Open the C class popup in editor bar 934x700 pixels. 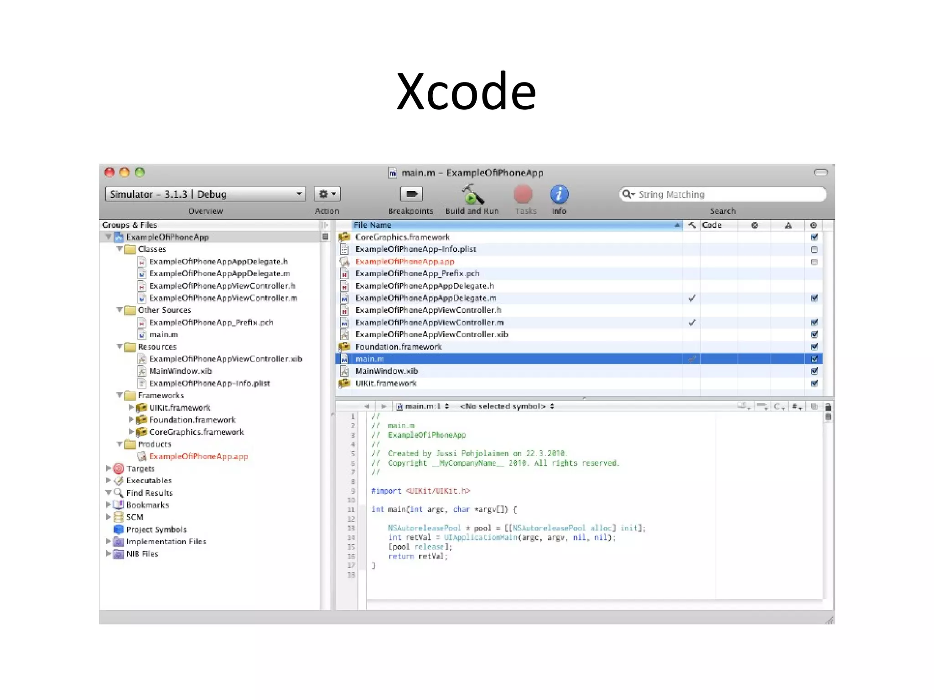tap(779, 406)
